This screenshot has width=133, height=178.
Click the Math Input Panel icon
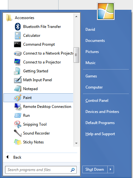click(x=18, y=80)
